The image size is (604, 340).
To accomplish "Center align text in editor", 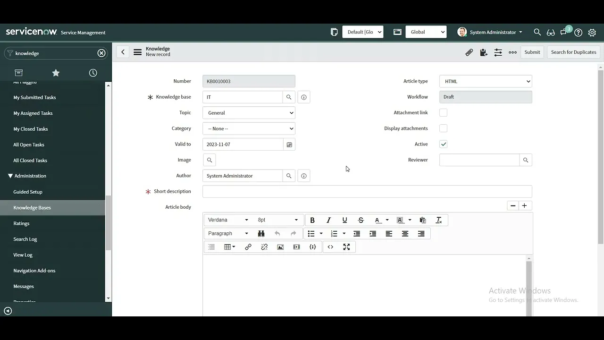I will coord(405,234).
